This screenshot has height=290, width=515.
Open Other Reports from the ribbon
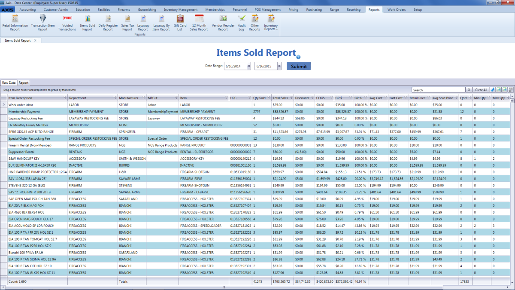pyautogui.click(x=254, y=22)
